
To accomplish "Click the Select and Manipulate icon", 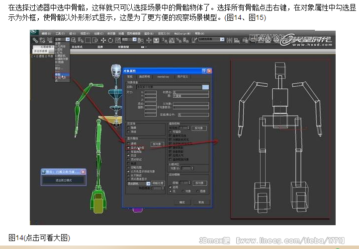I will (149, 41).
